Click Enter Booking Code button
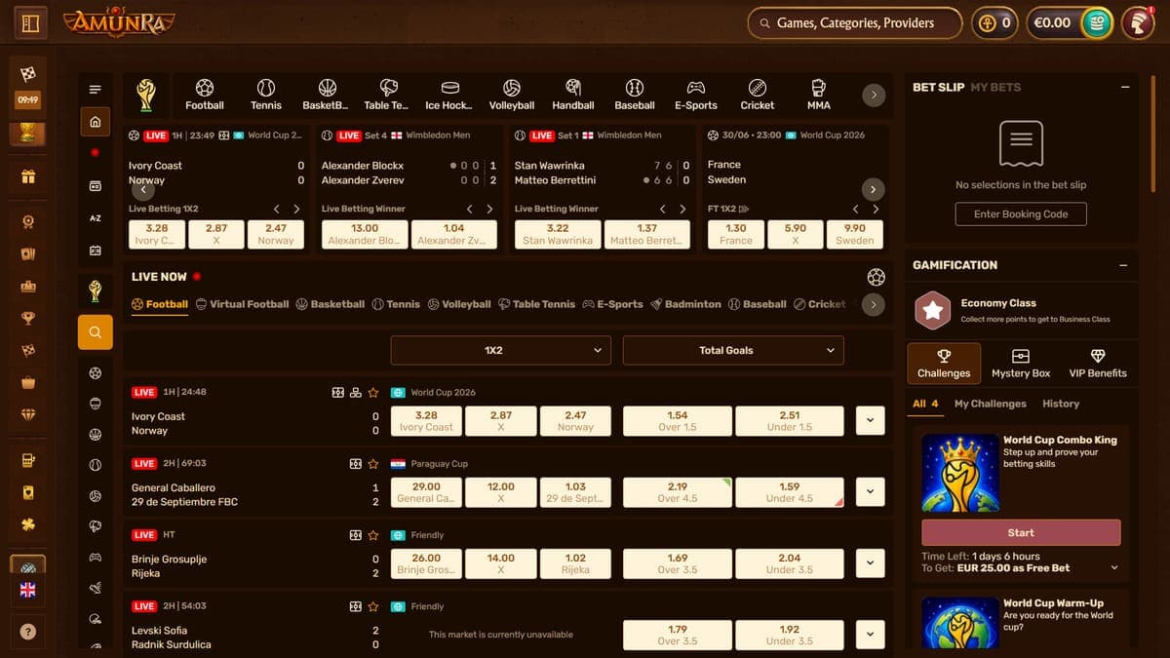This screenshot has width=1170, height=658. [x=1021, y=214]
